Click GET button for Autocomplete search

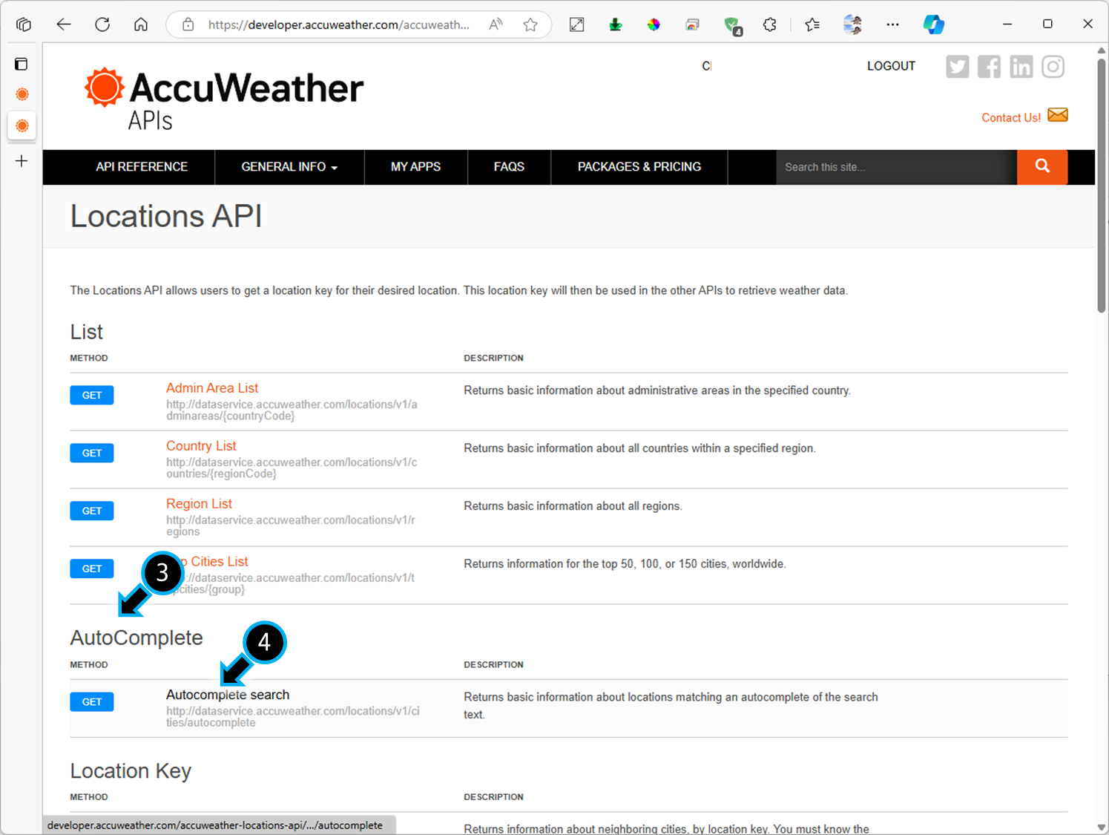[92, 701]
